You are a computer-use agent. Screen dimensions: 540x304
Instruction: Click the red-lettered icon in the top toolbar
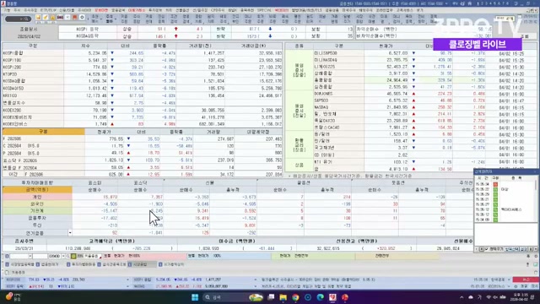[60, 17]
